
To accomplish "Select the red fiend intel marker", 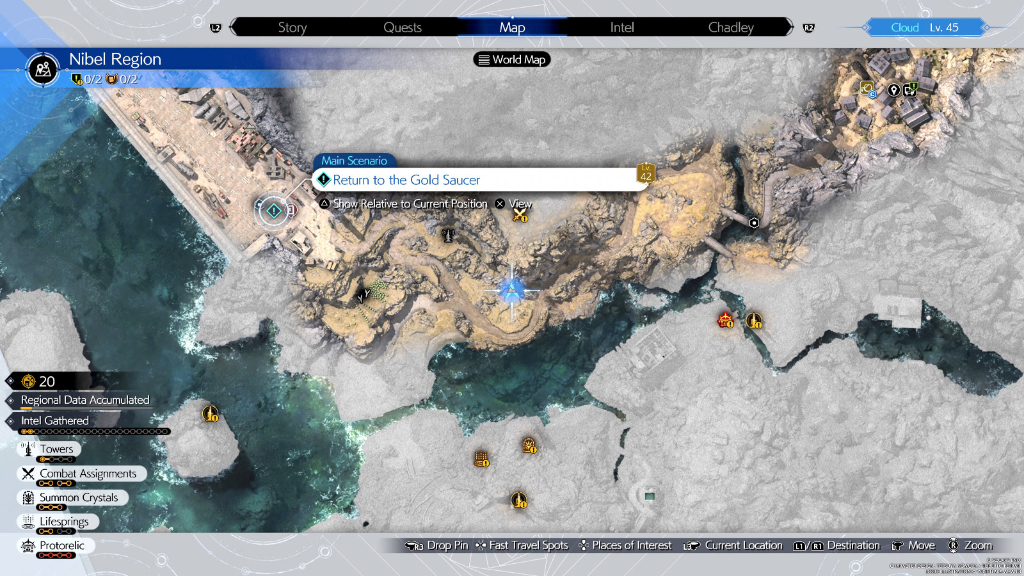I will click(725, 320).
